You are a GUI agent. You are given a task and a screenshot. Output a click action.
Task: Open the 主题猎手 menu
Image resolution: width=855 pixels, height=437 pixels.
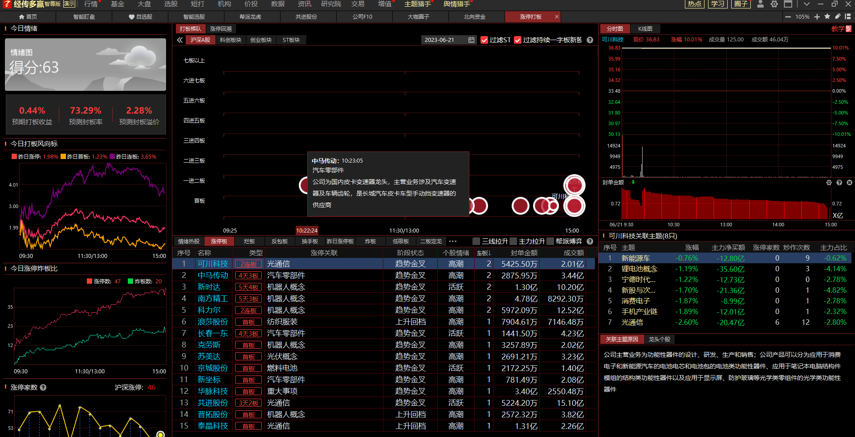point(417,4)
